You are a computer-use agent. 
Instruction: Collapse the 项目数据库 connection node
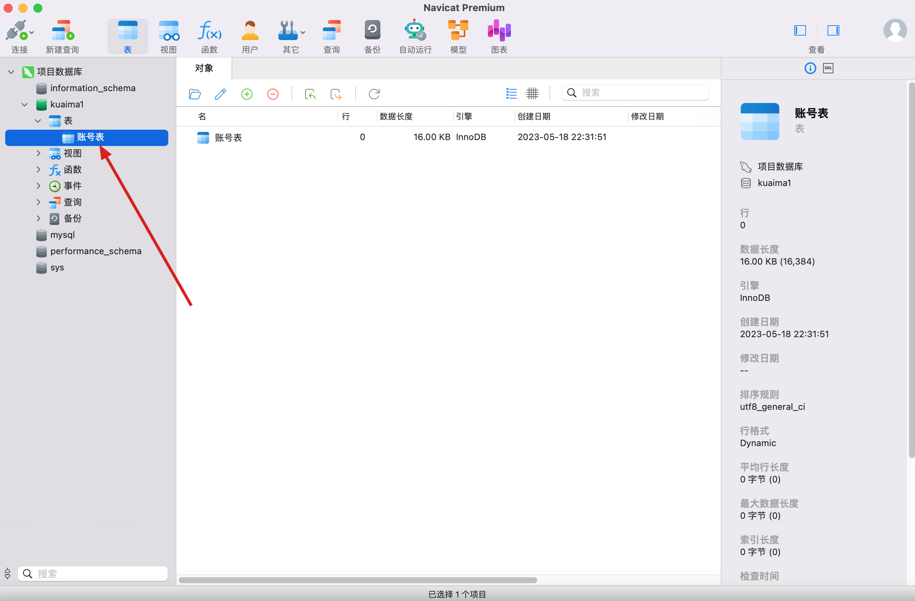click(11, 72)
